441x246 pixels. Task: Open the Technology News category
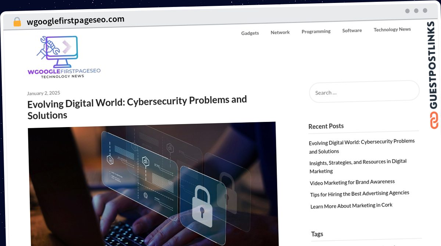click(392, 29)
